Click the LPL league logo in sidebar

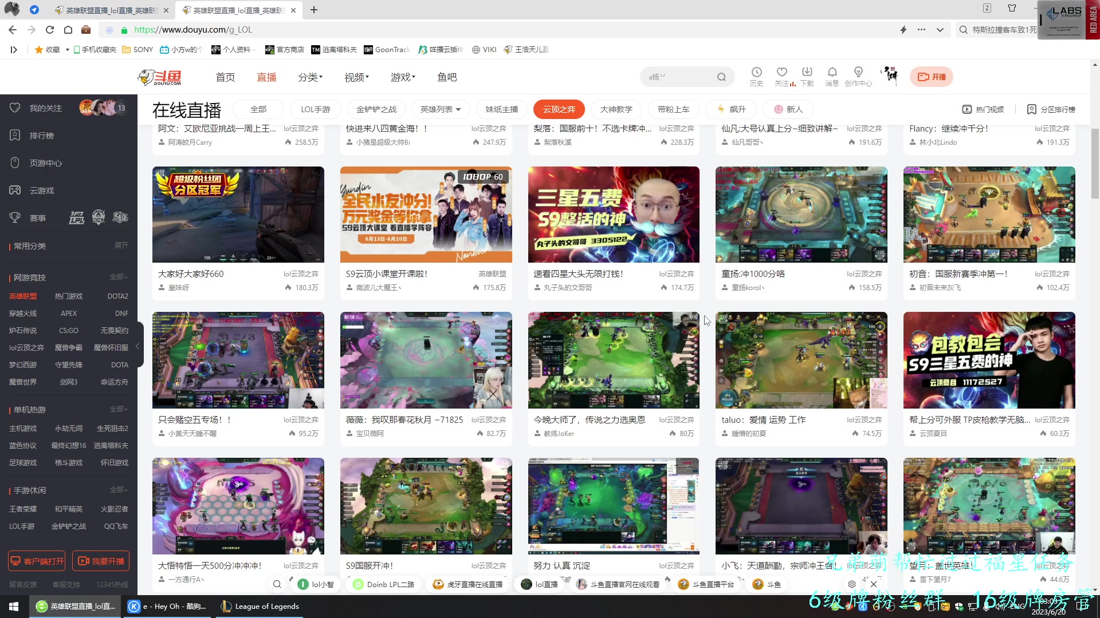pyautogui.click(x=77, y=217)
